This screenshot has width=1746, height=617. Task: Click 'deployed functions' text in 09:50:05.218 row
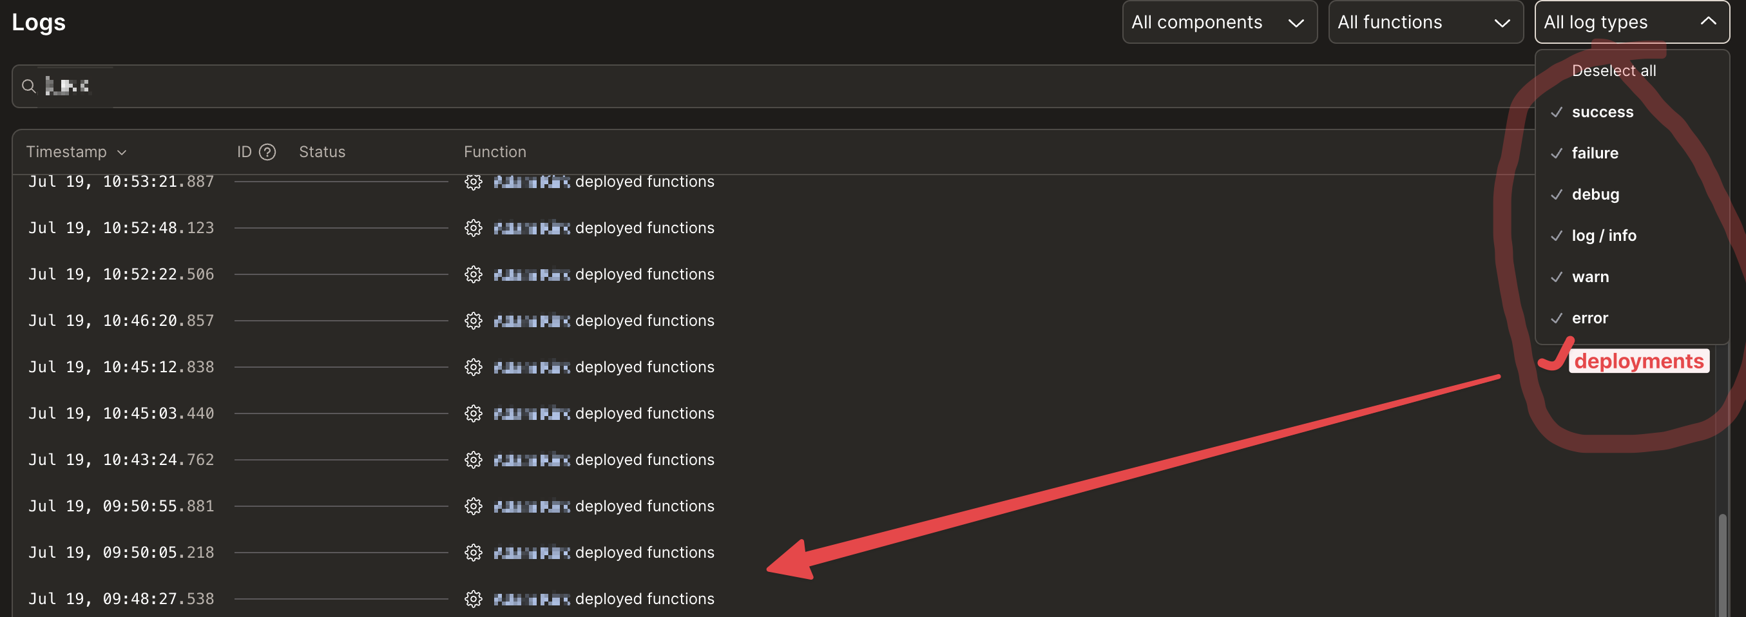[x=644, y=553]
